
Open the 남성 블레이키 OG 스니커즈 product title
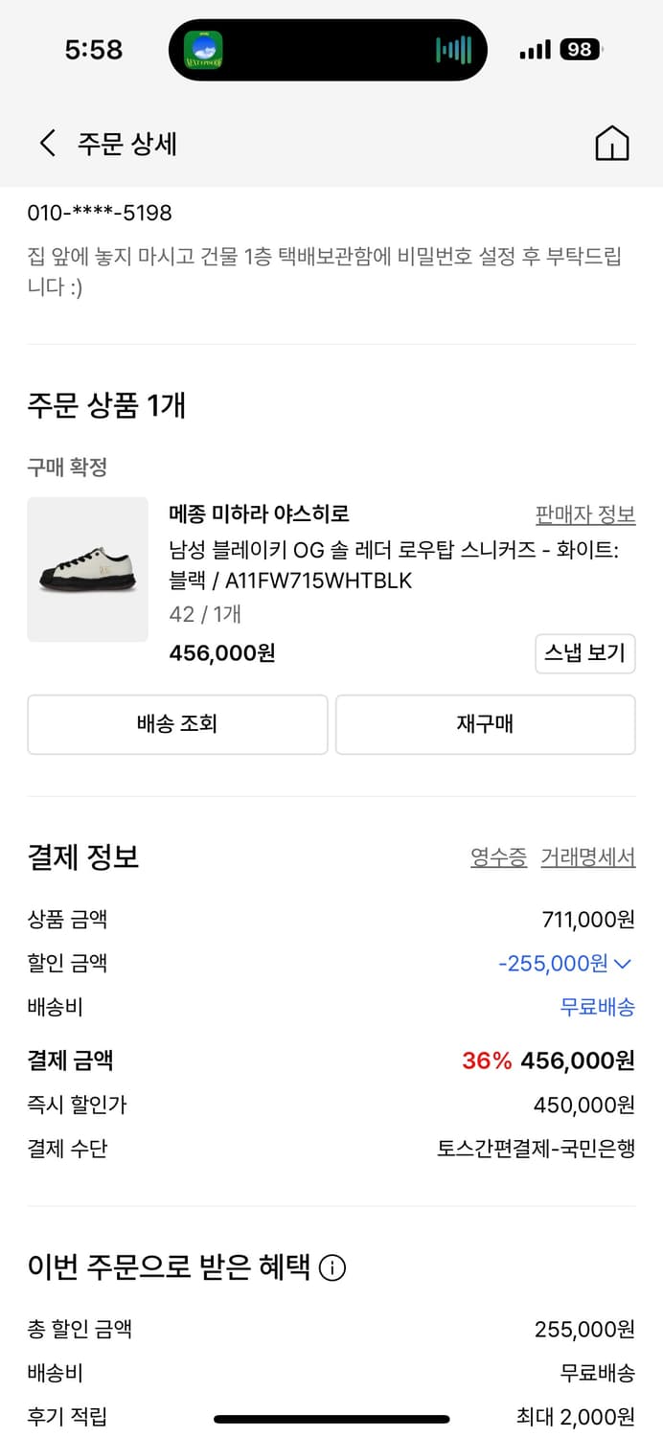tap(393, 565)
